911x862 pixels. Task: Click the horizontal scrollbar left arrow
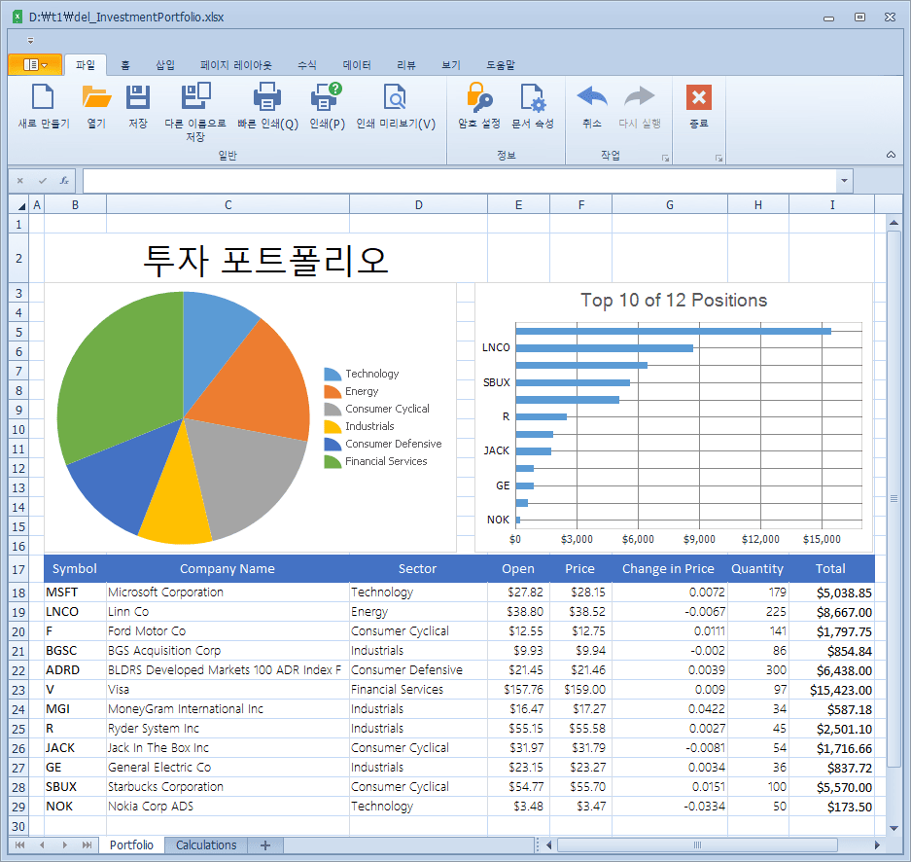tap(549, 845)
